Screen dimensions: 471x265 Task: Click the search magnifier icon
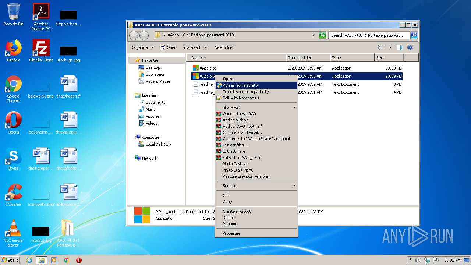(x=414, y=35)
